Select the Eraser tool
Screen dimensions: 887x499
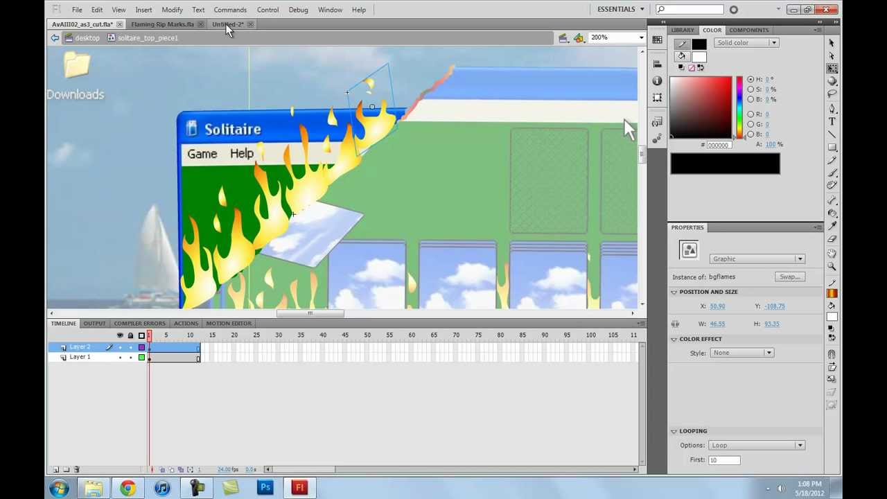(x=832, y=239)
